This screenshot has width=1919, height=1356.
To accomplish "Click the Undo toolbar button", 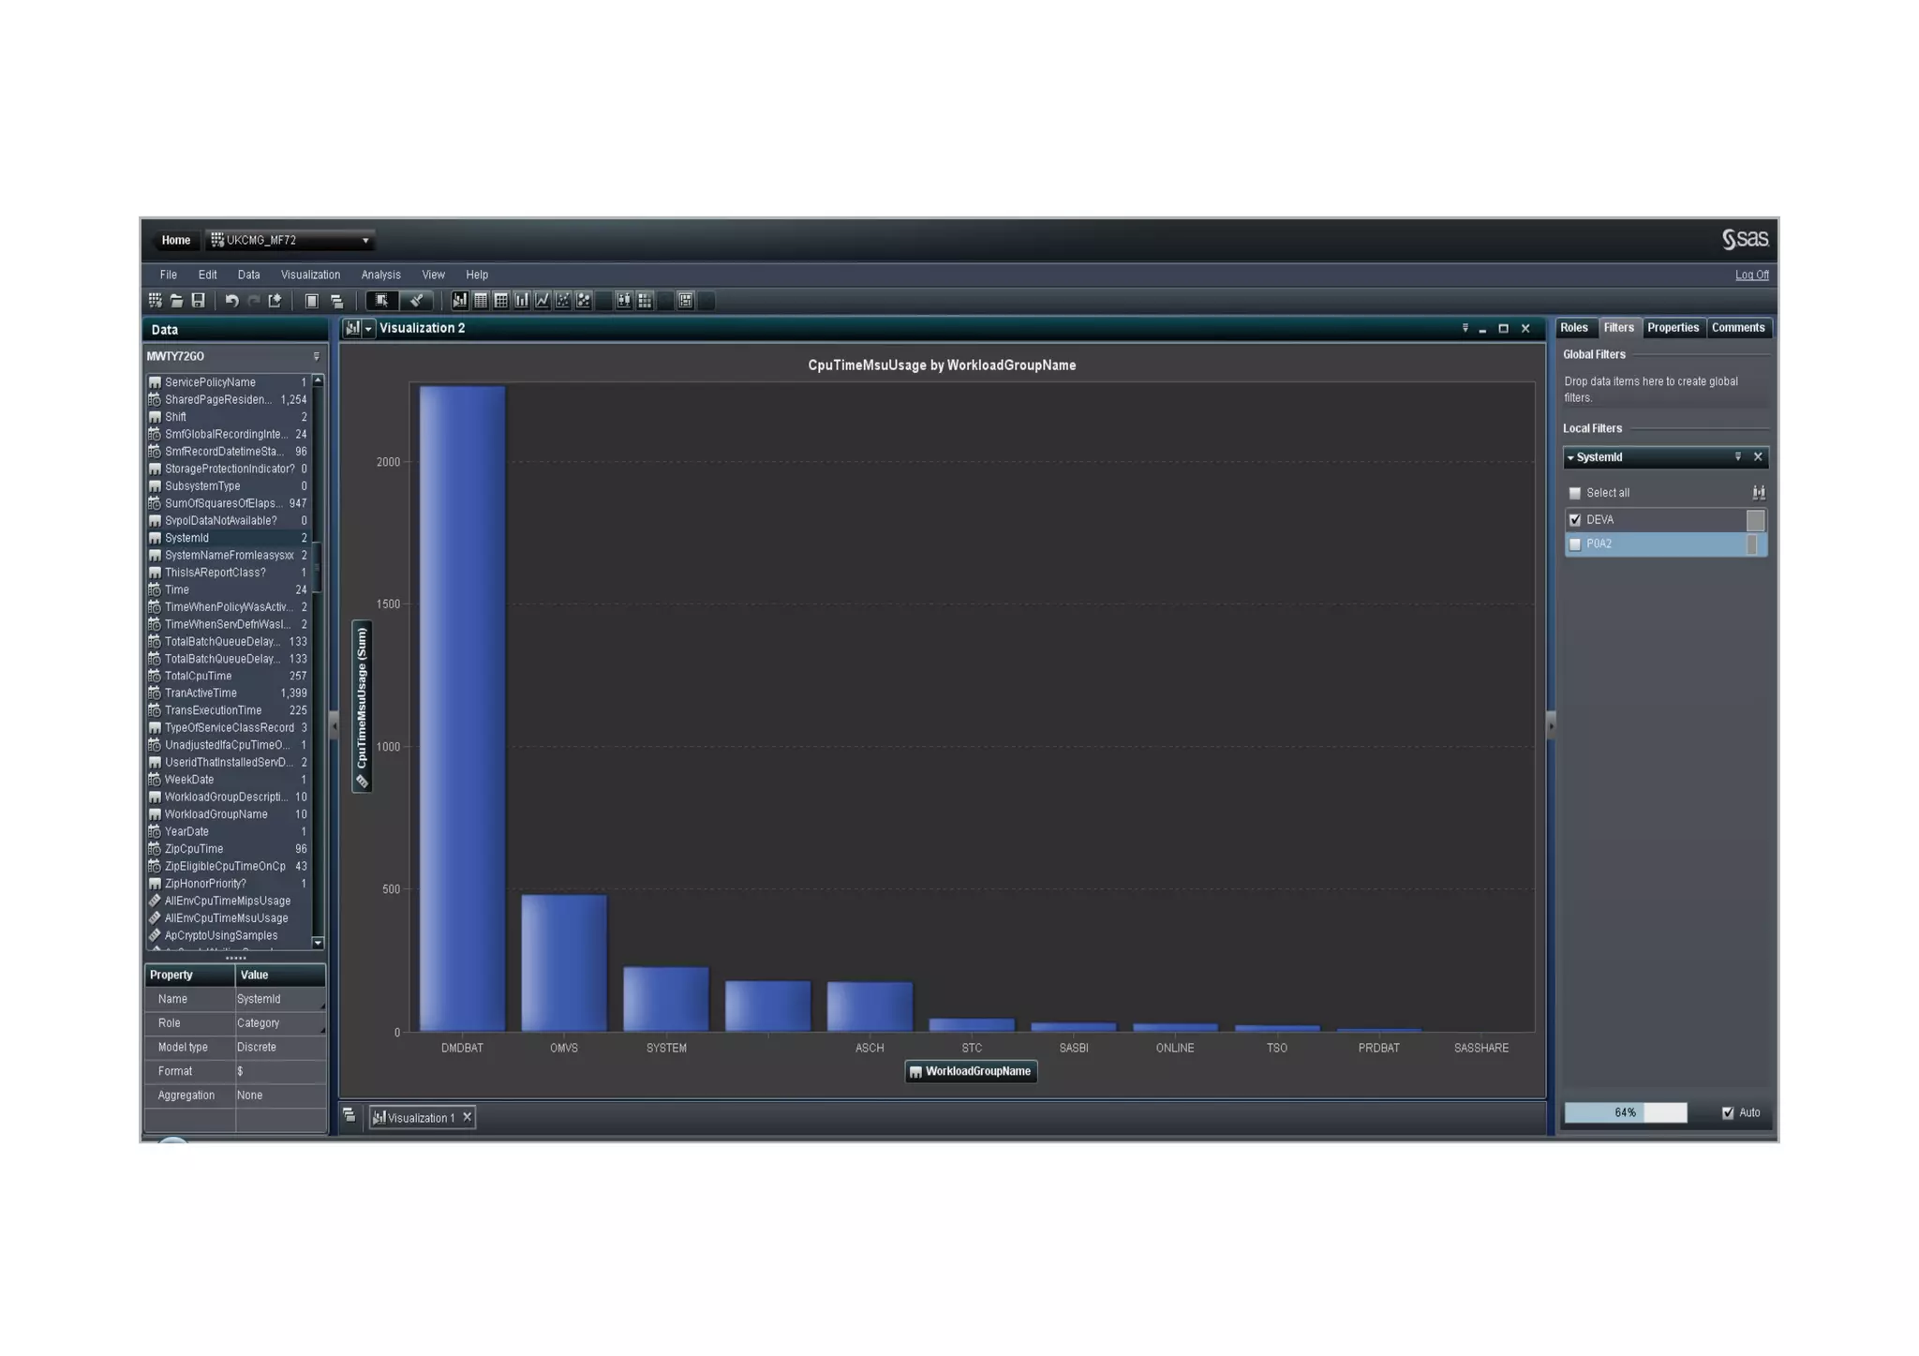I will [231, 301].
